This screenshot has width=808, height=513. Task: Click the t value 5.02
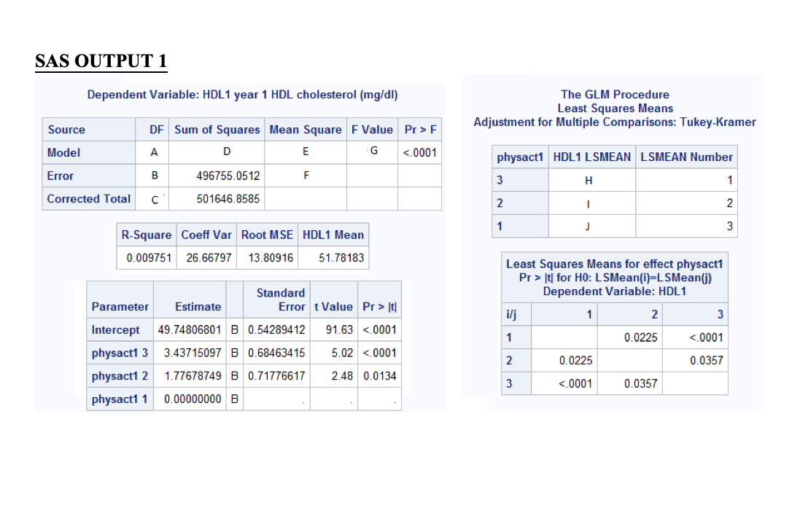click(x=342, y=353)
